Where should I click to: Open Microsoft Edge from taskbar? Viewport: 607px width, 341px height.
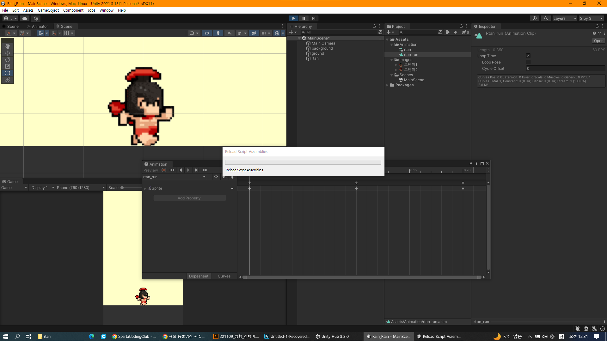pos(92,337)
